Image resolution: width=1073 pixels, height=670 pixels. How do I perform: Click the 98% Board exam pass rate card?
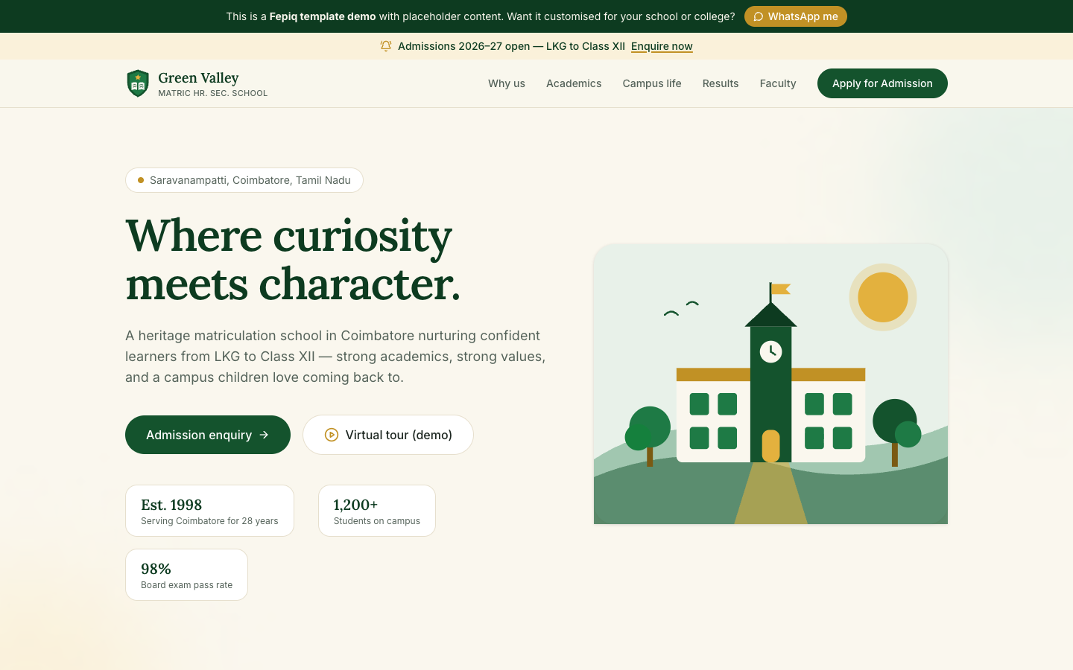point(186,575)
